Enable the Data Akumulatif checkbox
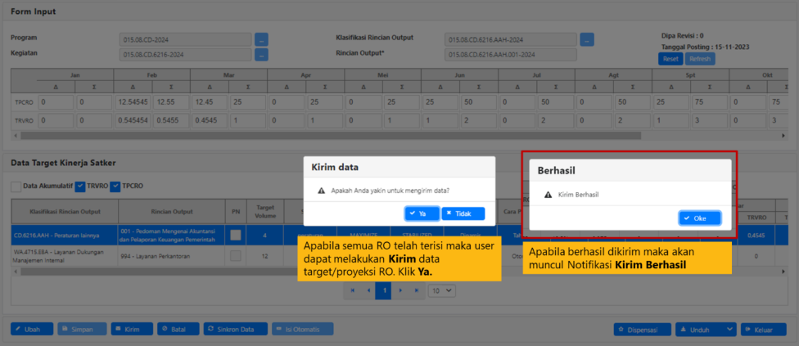 [x=16, y=186]
